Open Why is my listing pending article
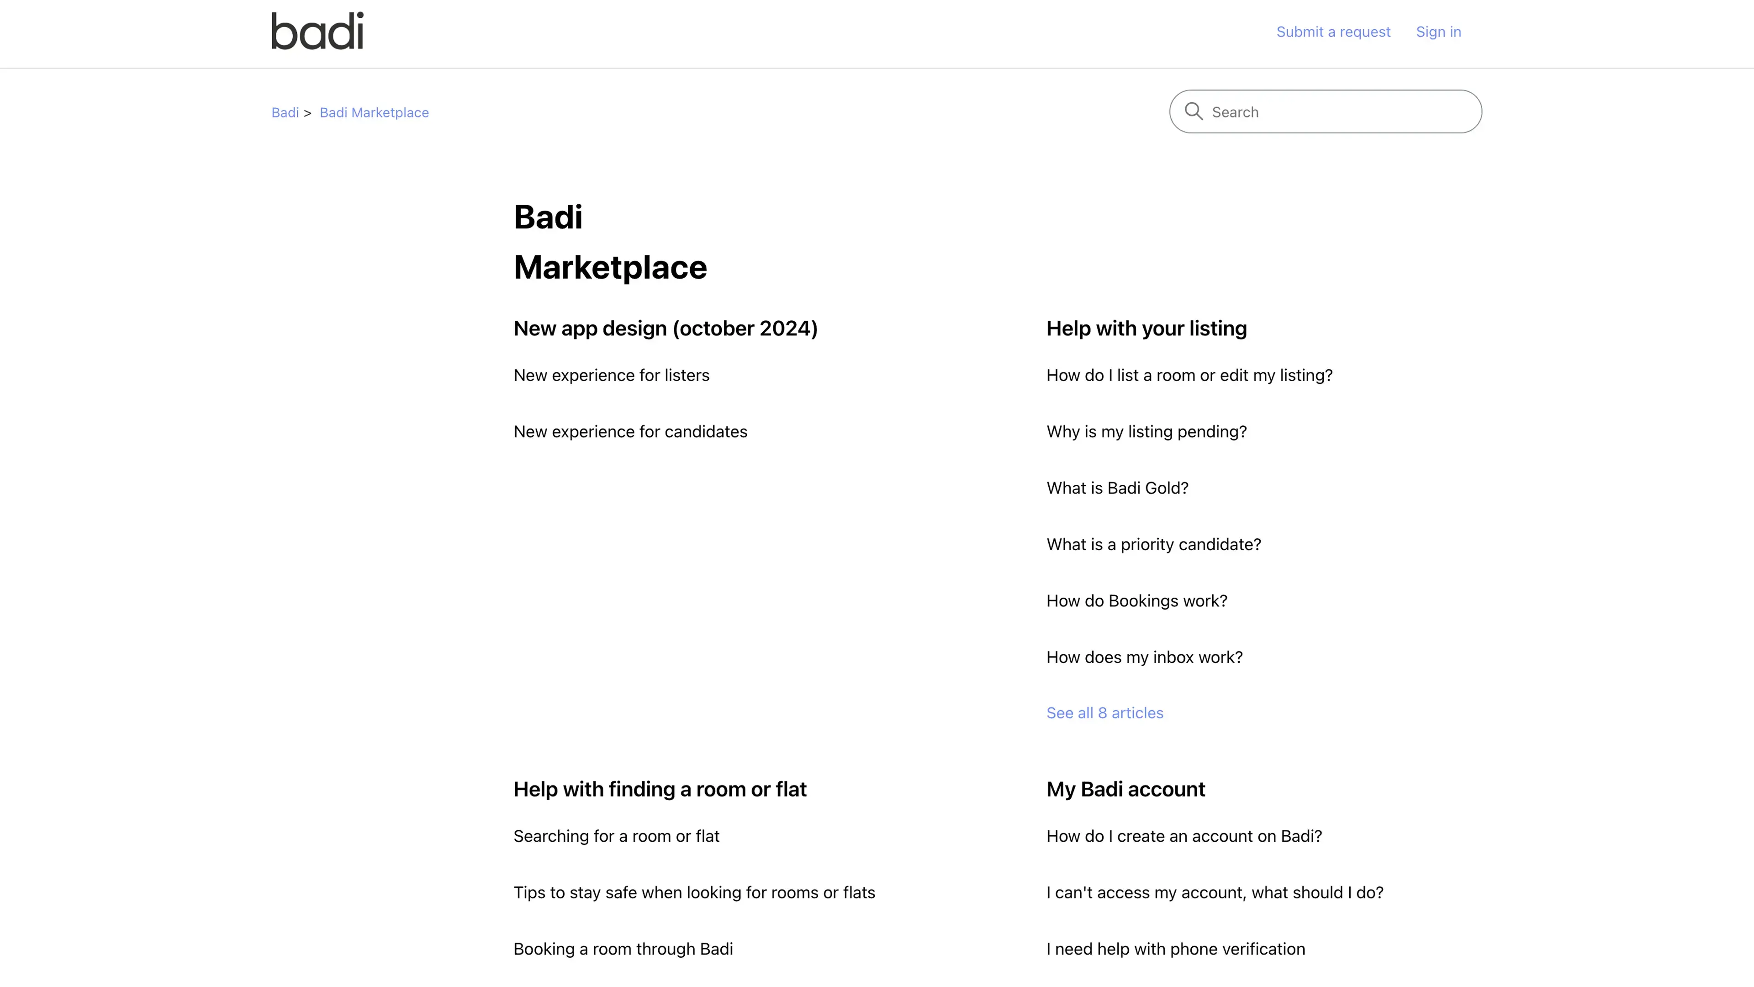The height and width of the screenshot is (987, 1754). pyautogui.click(x=1146, y=432)
